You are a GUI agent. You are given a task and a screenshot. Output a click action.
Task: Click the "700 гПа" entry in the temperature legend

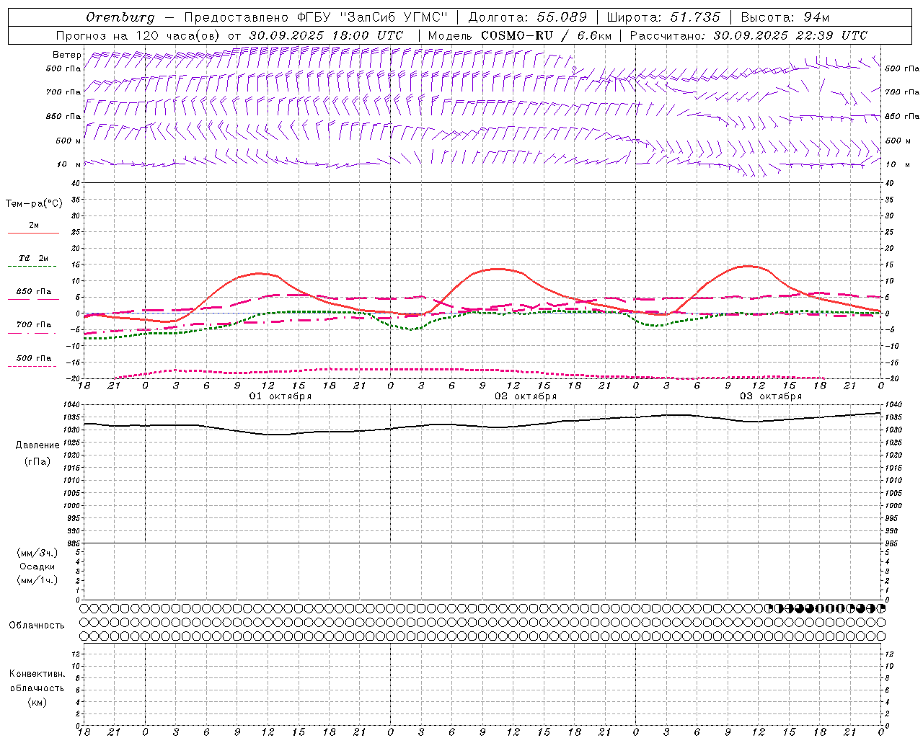(33, 325)
